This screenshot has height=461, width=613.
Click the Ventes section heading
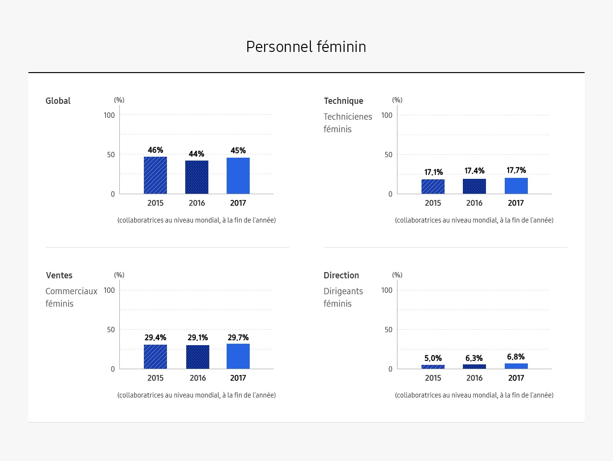[59, 275]
